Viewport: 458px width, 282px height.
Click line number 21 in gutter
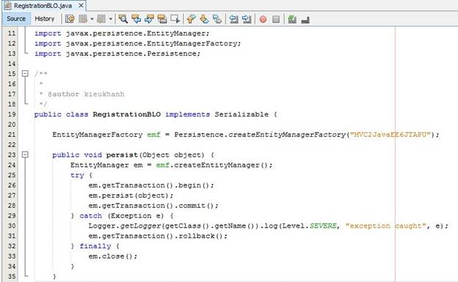[x=12, y=135]
